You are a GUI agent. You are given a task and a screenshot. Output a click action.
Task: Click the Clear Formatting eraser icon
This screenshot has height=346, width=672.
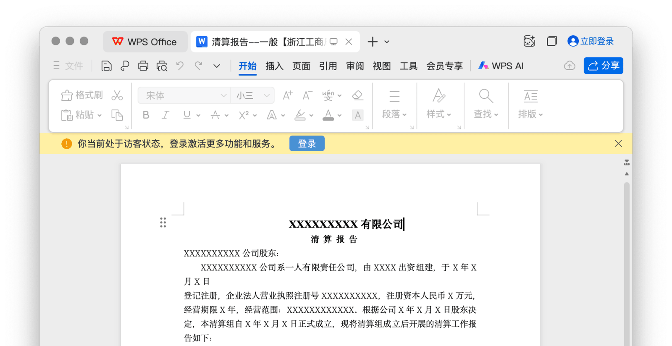[357, 95]
